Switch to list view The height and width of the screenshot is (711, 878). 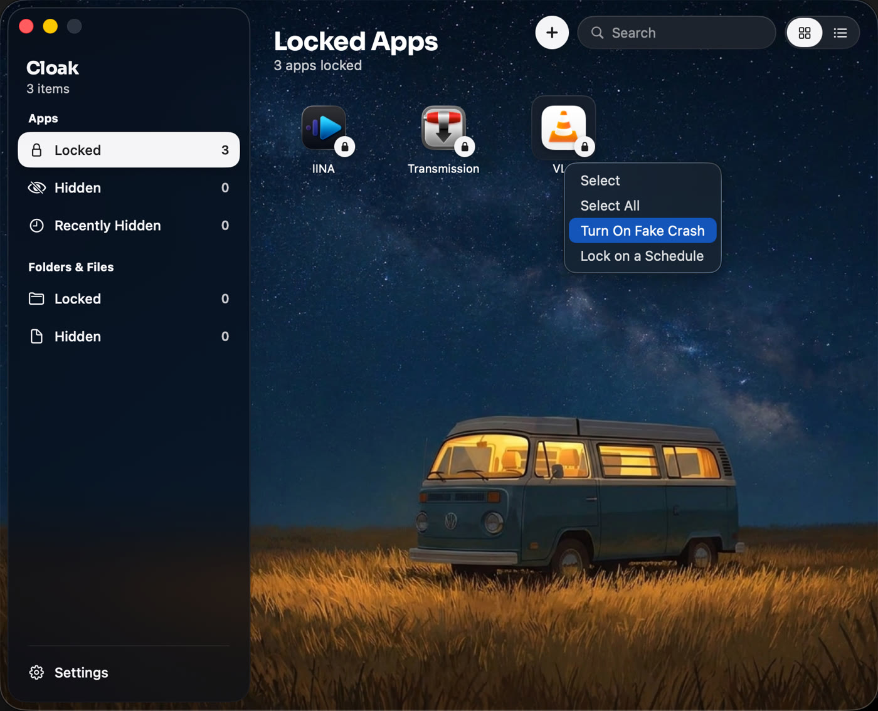pyautogui.click(x=840, y=33)
